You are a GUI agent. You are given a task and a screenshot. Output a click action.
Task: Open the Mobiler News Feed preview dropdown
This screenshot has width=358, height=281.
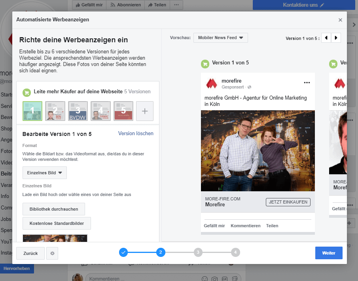coord(221,38)
